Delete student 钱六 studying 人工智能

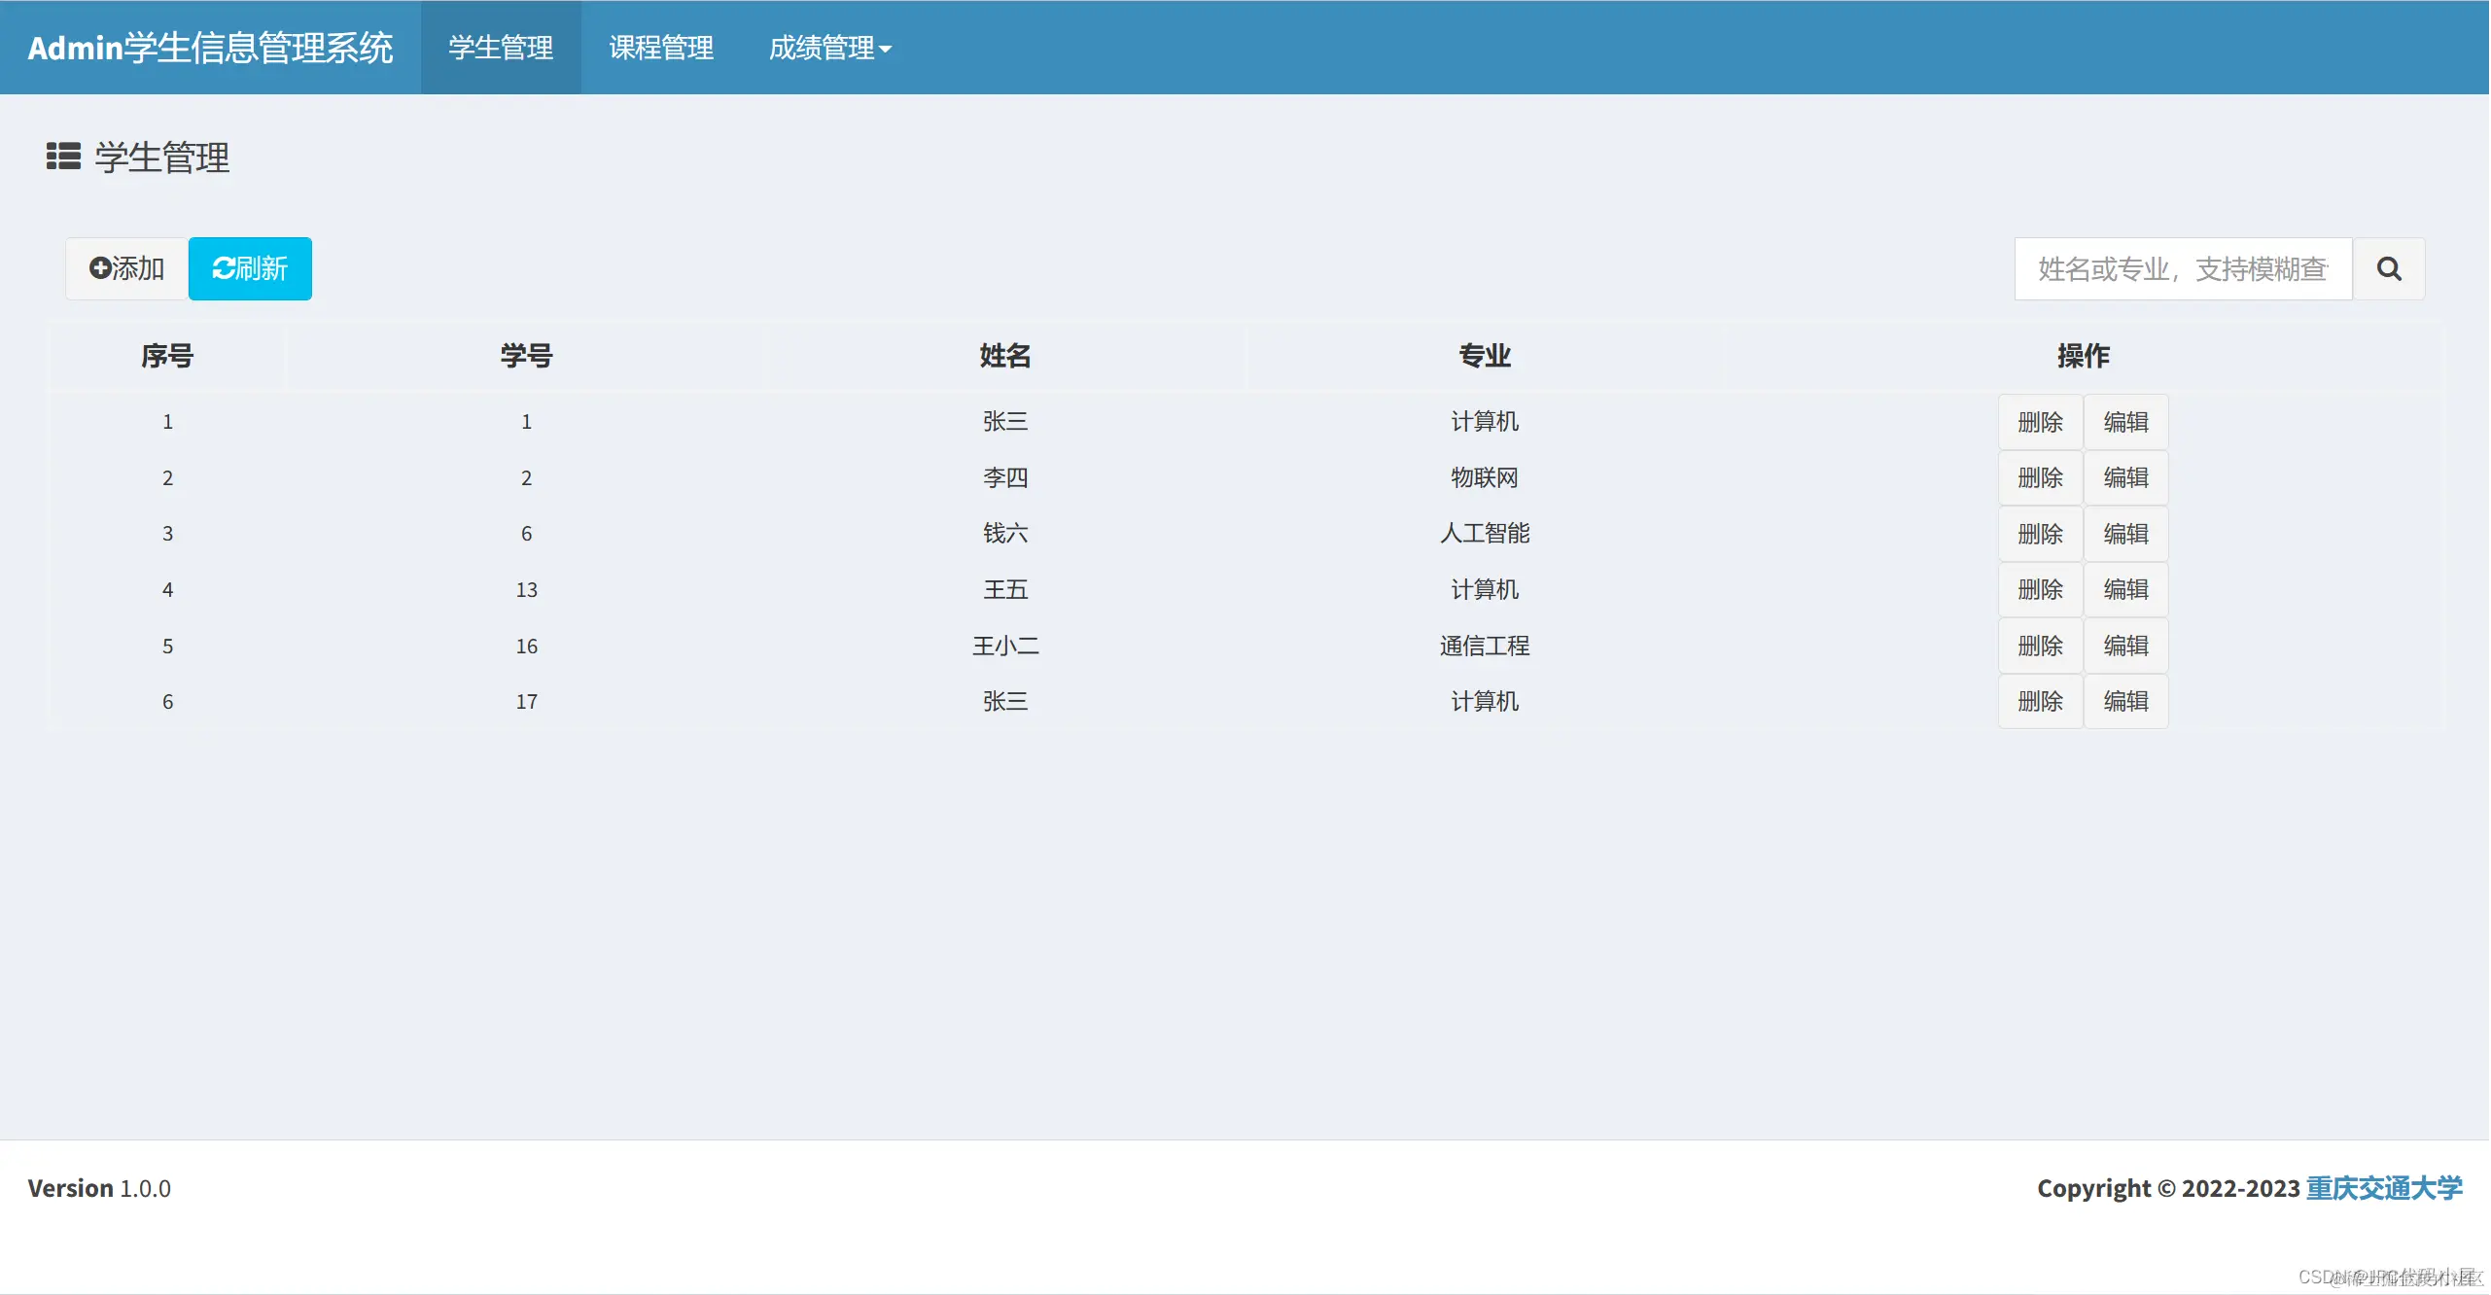pyautogui.click(x=2041, y=533)
